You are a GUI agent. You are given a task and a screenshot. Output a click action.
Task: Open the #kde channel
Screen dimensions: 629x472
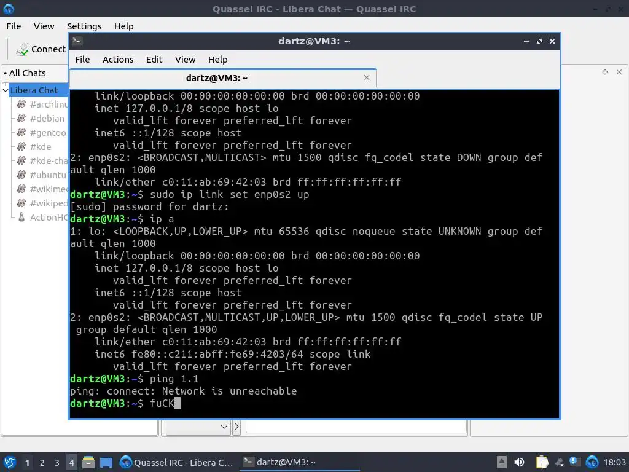pyautogui.click(x=41, y=146)
